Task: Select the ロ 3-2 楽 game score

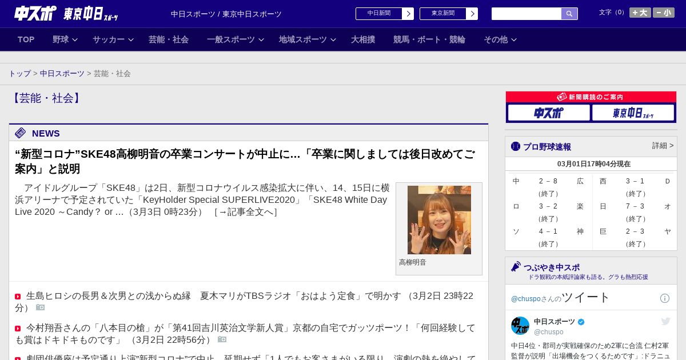Action: pos(548,206)
